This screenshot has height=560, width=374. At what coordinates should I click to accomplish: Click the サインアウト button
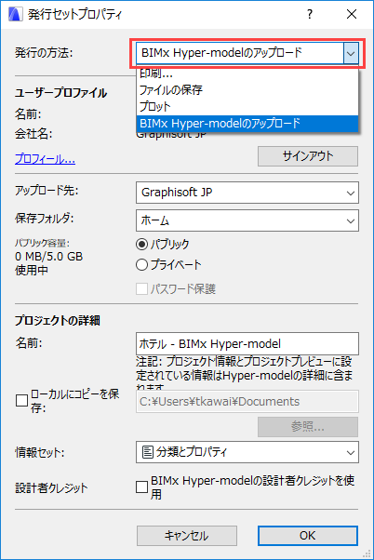[x=308, y=156]
